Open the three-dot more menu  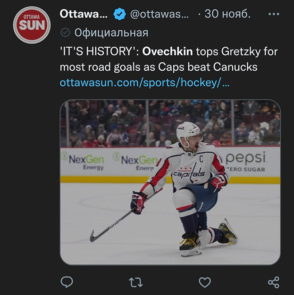pyautogui.click(x=273, y=14)
